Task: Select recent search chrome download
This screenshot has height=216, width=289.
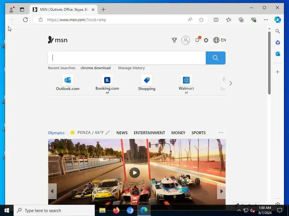Action: (x=95, y=68)
